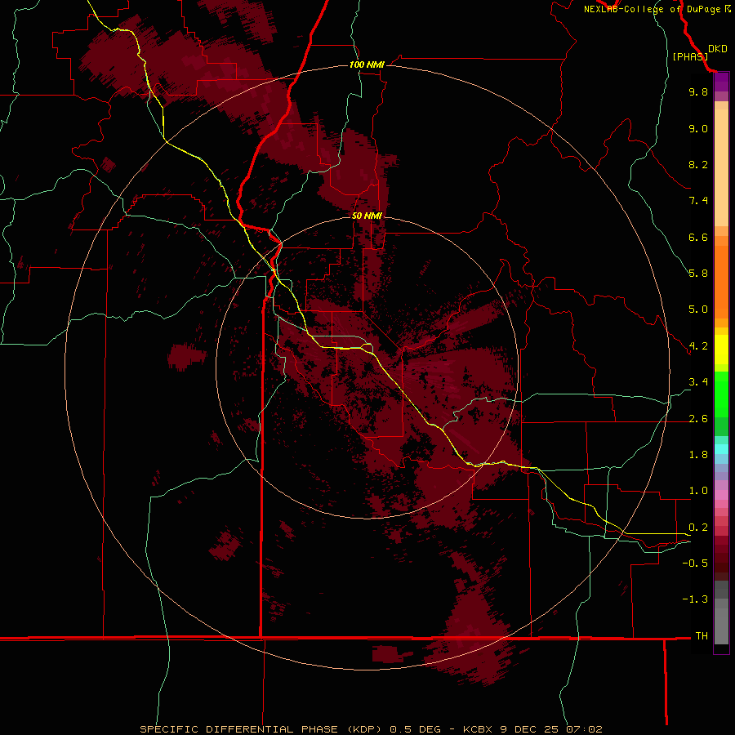Image resolution: width=735 pixels, height=735 pixels.
Task: Click the [PHAS] label near the color scale
Action: [x=690, y=56]
